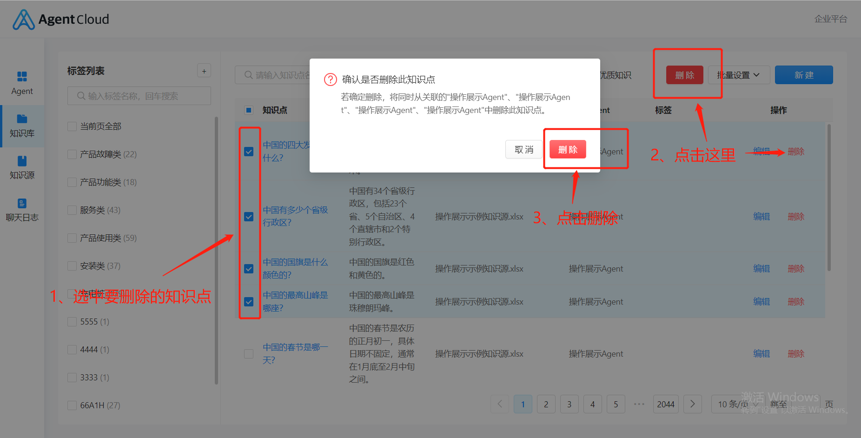Go to page 2
861x438 pixels.
pos(546,404)
